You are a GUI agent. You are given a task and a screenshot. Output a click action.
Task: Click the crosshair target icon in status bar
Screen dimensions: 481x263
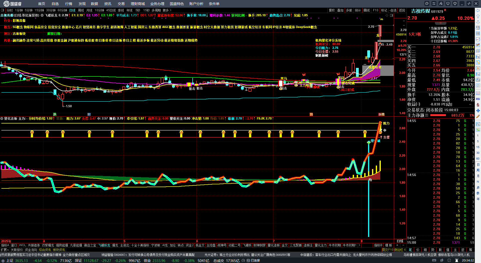point(449,260)
